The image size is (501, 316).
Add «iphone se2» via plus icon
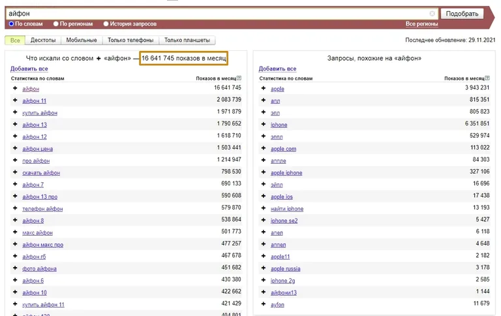point(264,220)
